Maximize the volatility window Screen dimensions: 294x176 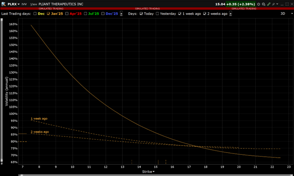point(287,4)
